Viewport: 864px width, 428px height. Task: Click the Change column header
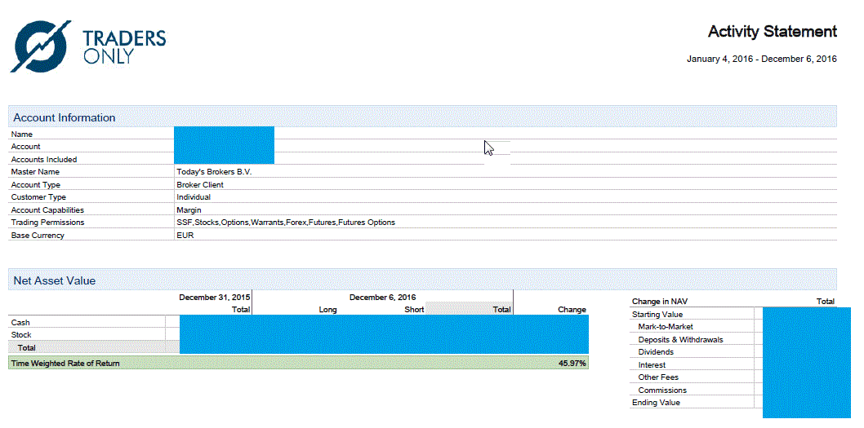click(x=572, y=310)
